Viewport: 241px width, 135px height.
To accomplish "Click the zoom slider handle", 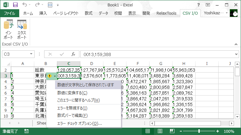I will [199, 131].
